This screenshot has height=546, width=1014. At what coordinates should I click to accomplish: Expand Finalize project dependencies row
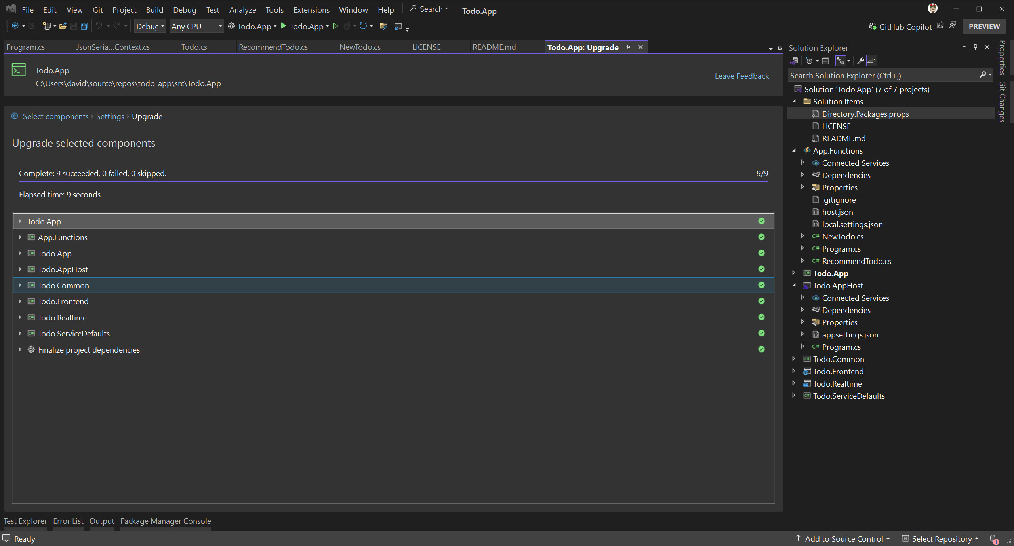[20, 349]
